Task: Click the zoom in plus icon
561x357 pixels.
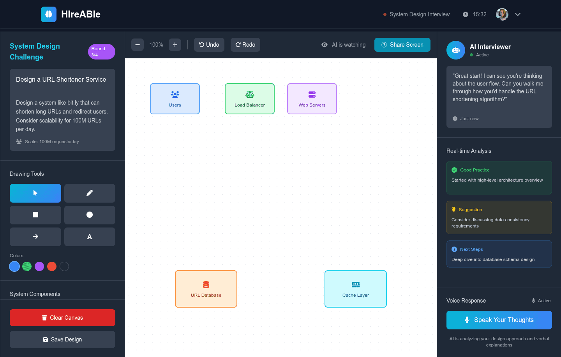Action: (x=175, y=45)
